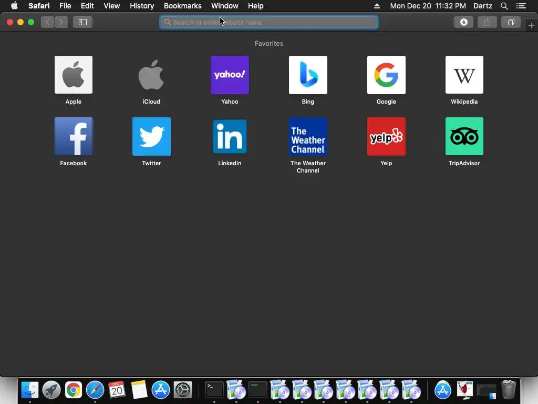Image resolution: width=538 pixels, height=404 pixels.
Task: Open the History menu
Action: 142,6
